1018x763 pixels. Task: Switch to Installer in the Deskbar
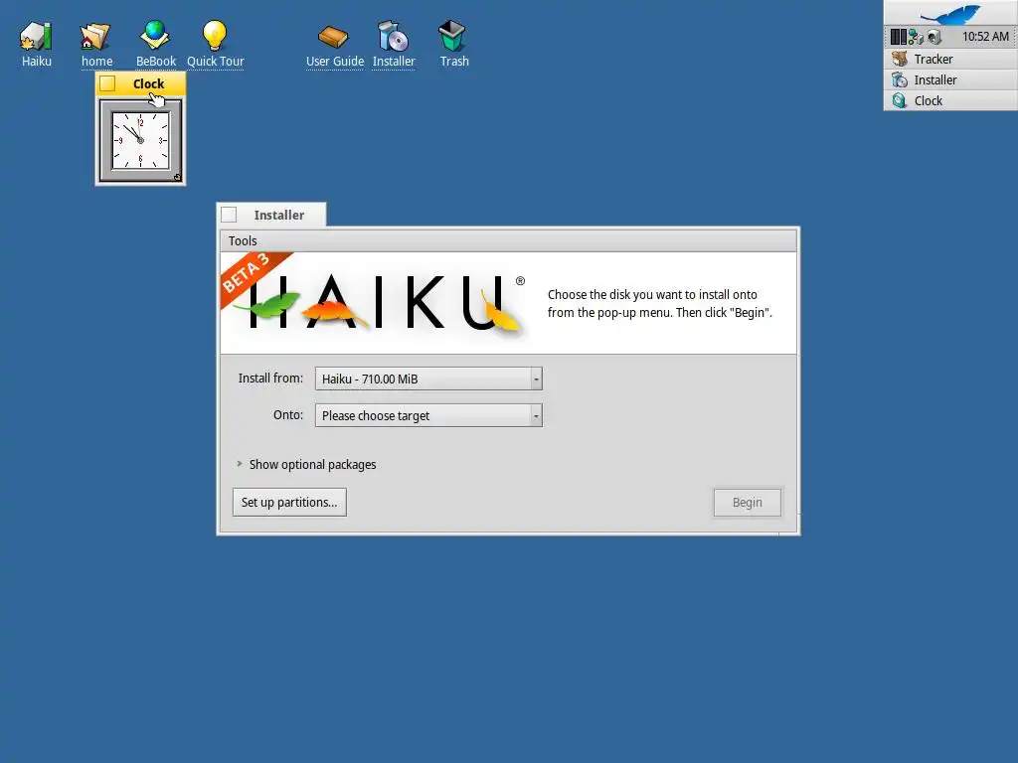[x=950, y=79]
